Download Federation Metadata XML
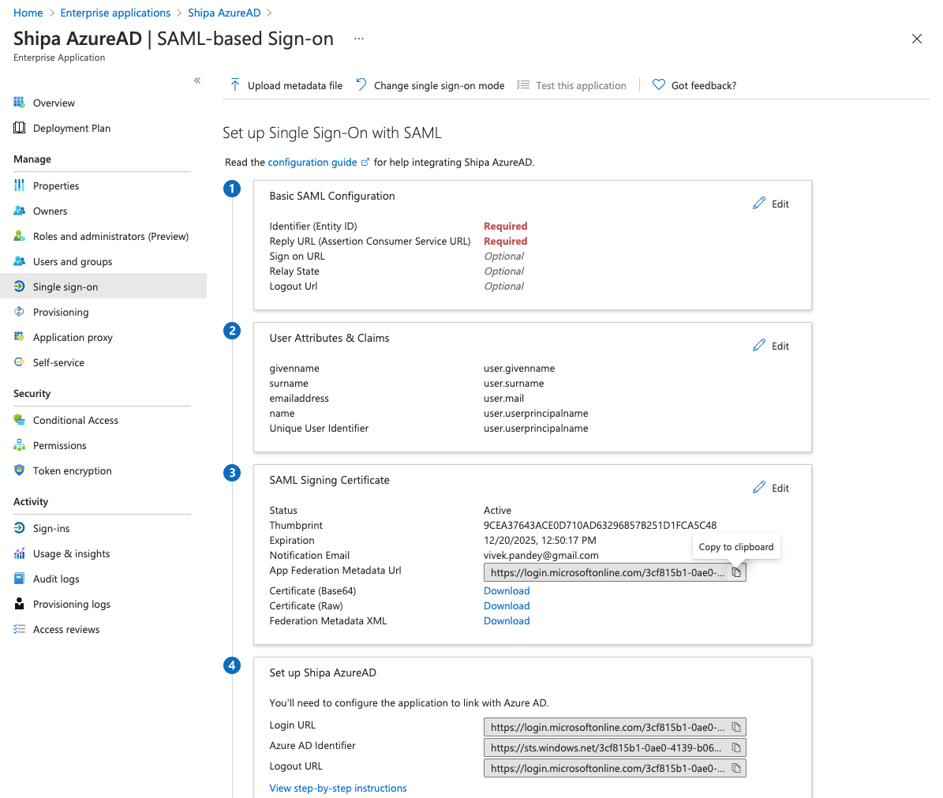The image size is (943, 798). click(x=507, y=620)
